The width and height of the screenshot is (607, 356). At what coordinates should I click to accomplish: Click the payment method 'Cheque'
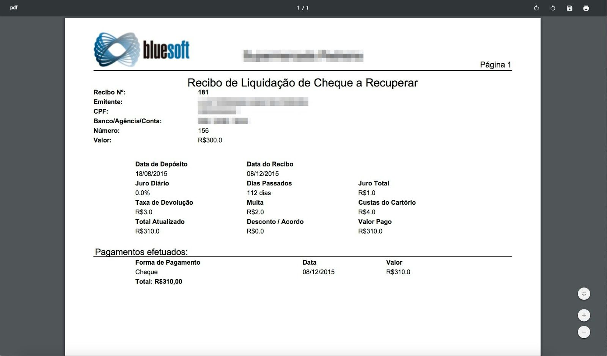(146, 272)
